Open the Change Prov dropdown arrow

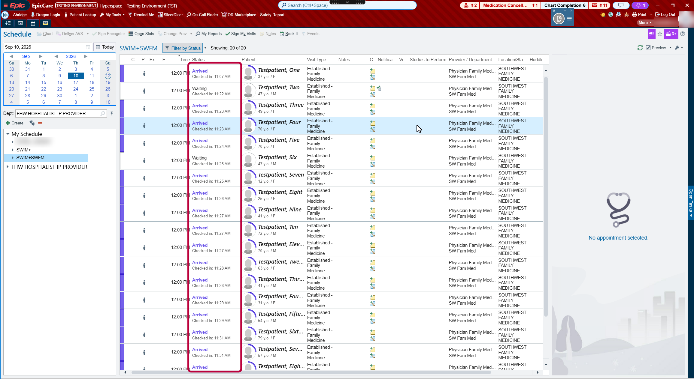click(x=191, y=34)
